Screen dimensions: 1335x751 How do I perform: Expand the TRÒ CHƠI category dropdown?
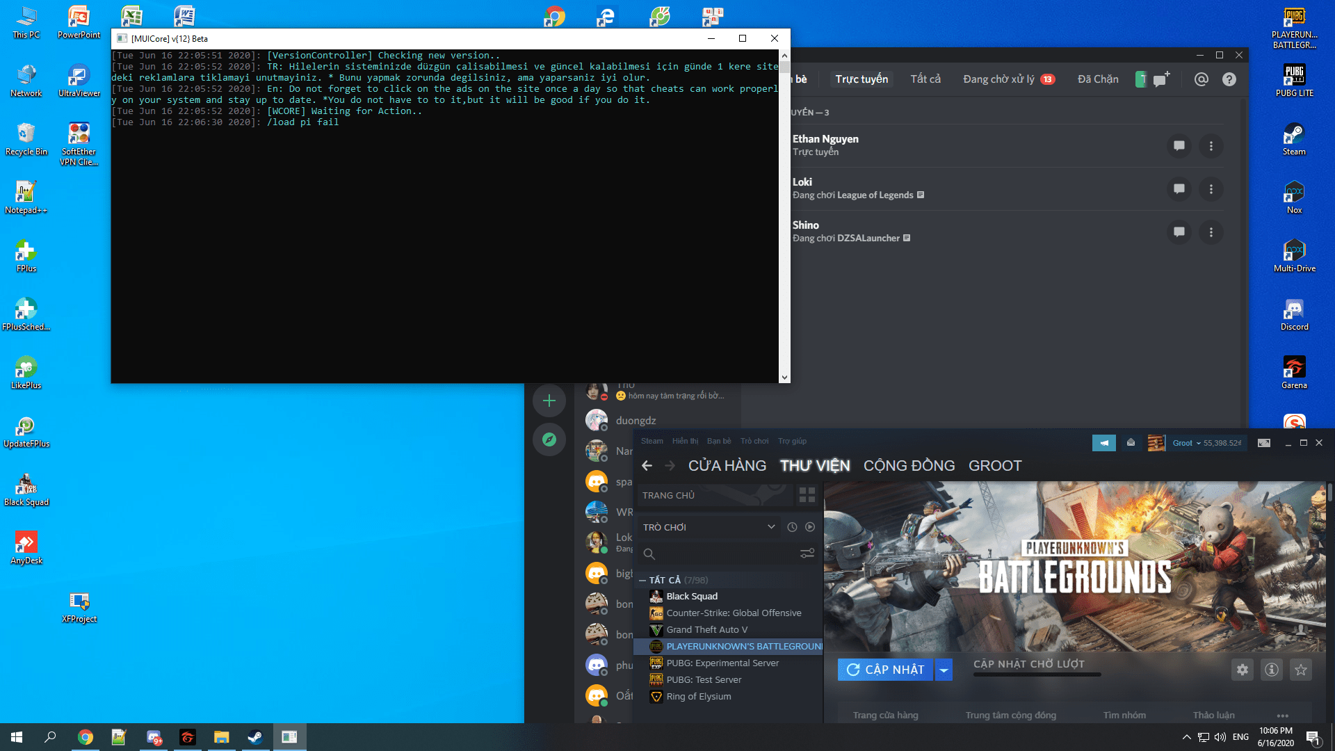pos(771,527)
